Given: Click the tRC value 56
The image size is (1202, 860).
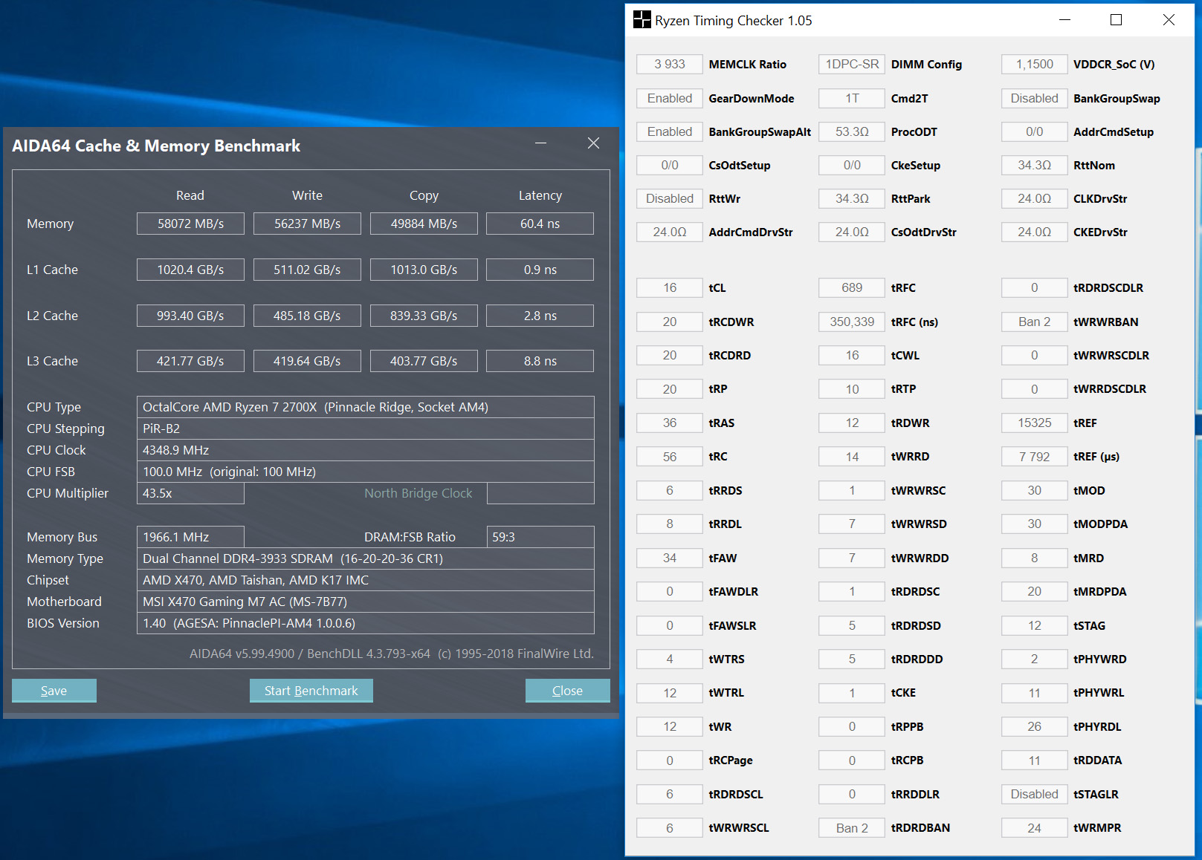Looking at the screenshot, I should coord(670,457).
